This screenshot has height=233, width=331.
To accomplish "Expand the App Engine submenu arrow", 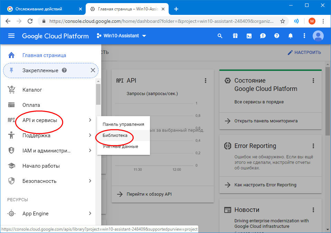I will click(90, 214).
